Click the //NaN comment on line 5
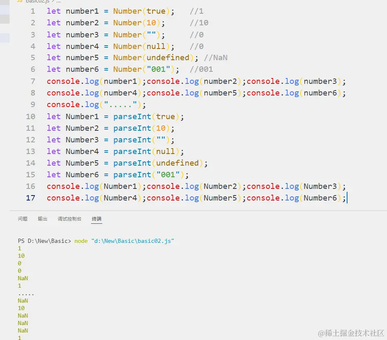 click(x=215, y=58)
